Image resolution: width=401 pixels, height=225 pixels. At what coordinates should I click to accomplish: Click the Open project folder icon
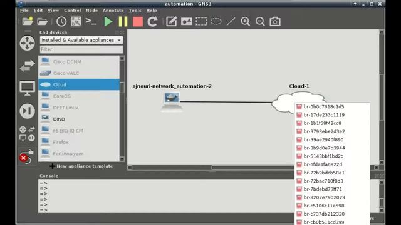(x=42, y=22)
